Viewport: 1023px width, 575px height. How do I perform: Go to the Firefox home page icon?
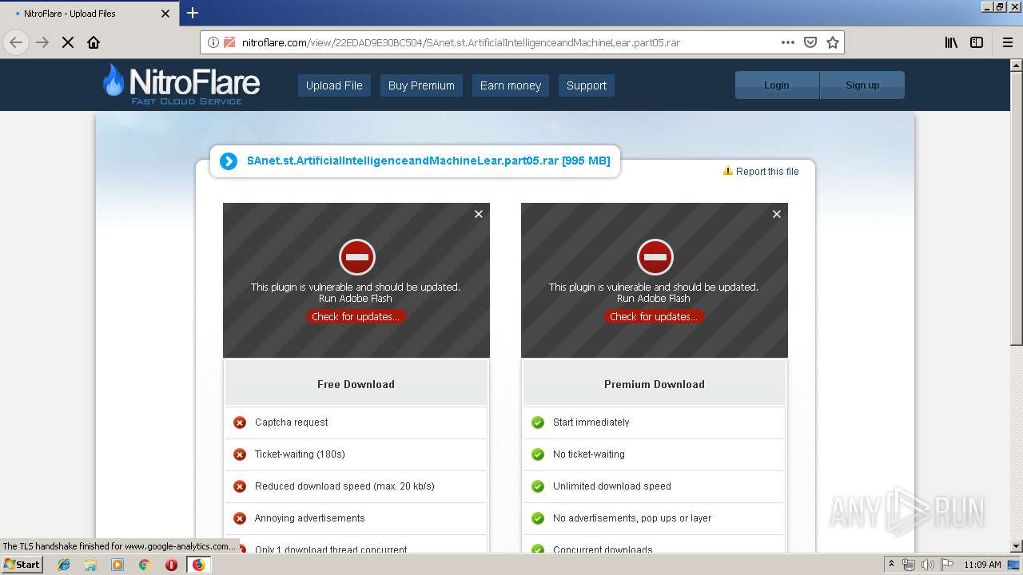[94, 42]
